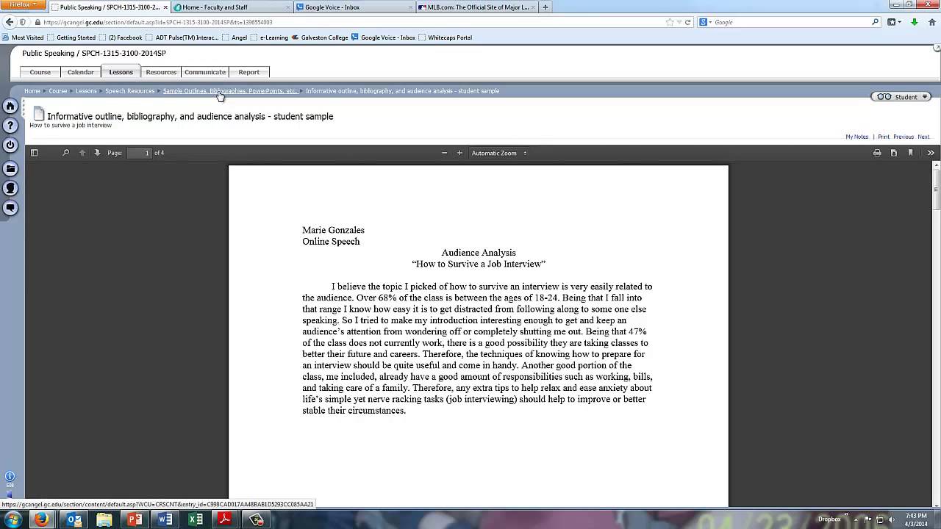Click the Speech Resources breadcrumb

point(129,91)
